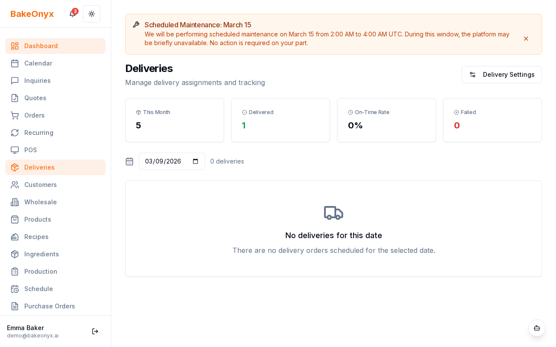This screenshot has width=556, height=347.
Task: Open the cart widget in the bottom-right corner
Action: 537,328
